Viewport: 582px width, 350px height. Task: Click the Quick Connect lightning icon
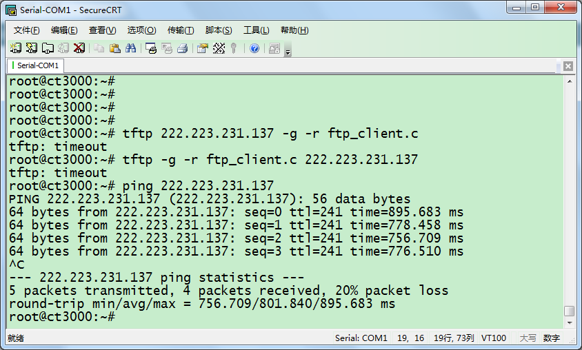(32, 48)
